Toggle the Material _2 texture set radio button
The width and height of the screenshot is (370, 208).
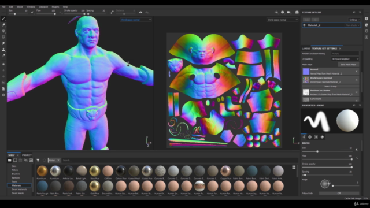click(305, 25)
